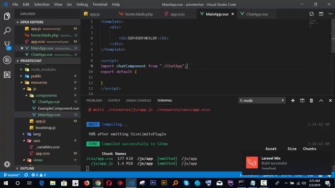Open the File menu
Viewport: 335px width, 188px height.
15,4
